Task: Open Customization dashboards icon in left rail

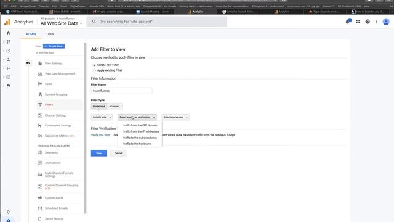Action: [x=8, y=42]
